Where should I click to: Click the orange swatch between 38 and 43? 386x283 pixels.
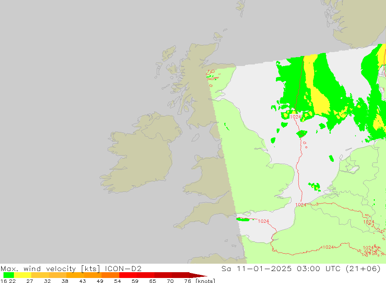click(75, 275)
